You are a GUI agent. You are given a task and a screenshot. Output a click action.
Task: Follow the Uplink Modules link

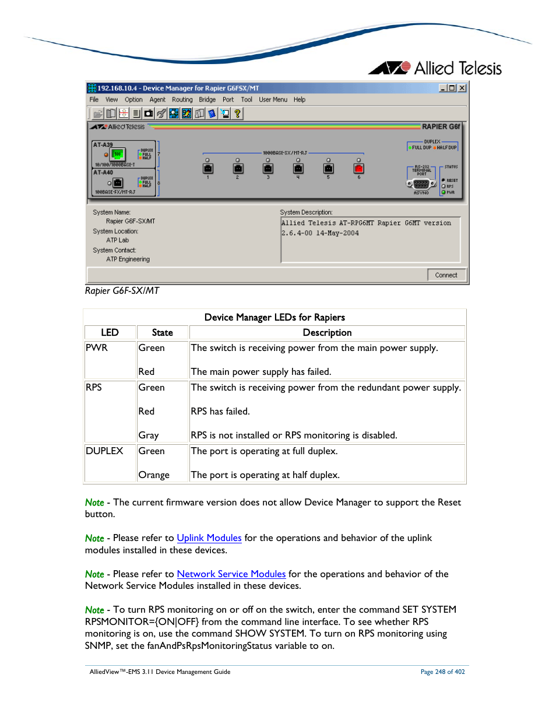tap(209, 538)
